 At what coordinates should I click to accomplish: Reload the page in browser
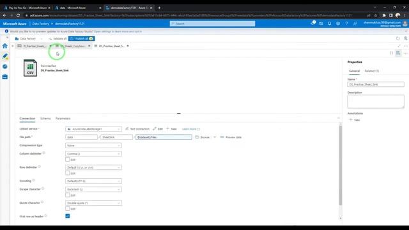click(x=18, y=15)
